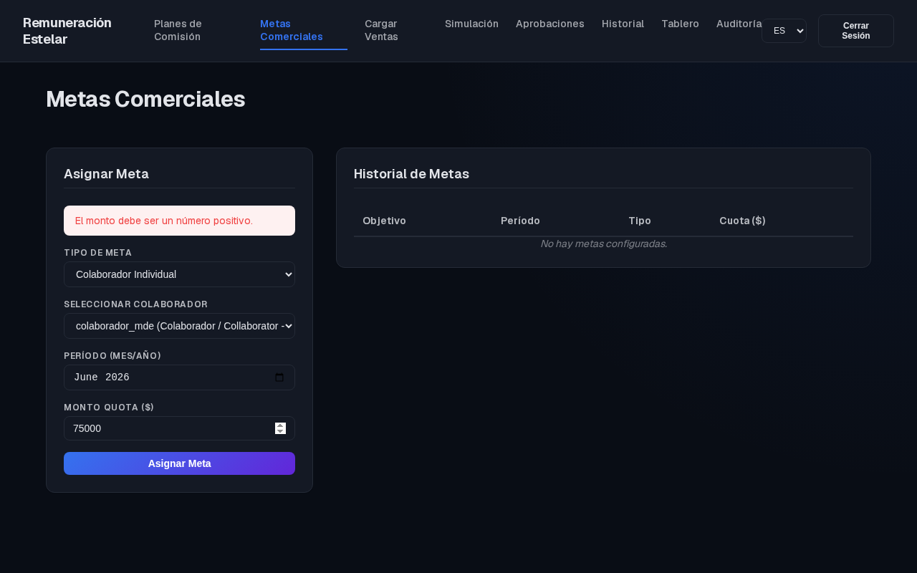Click the Monto Quota ($) field label

point(109,408)
